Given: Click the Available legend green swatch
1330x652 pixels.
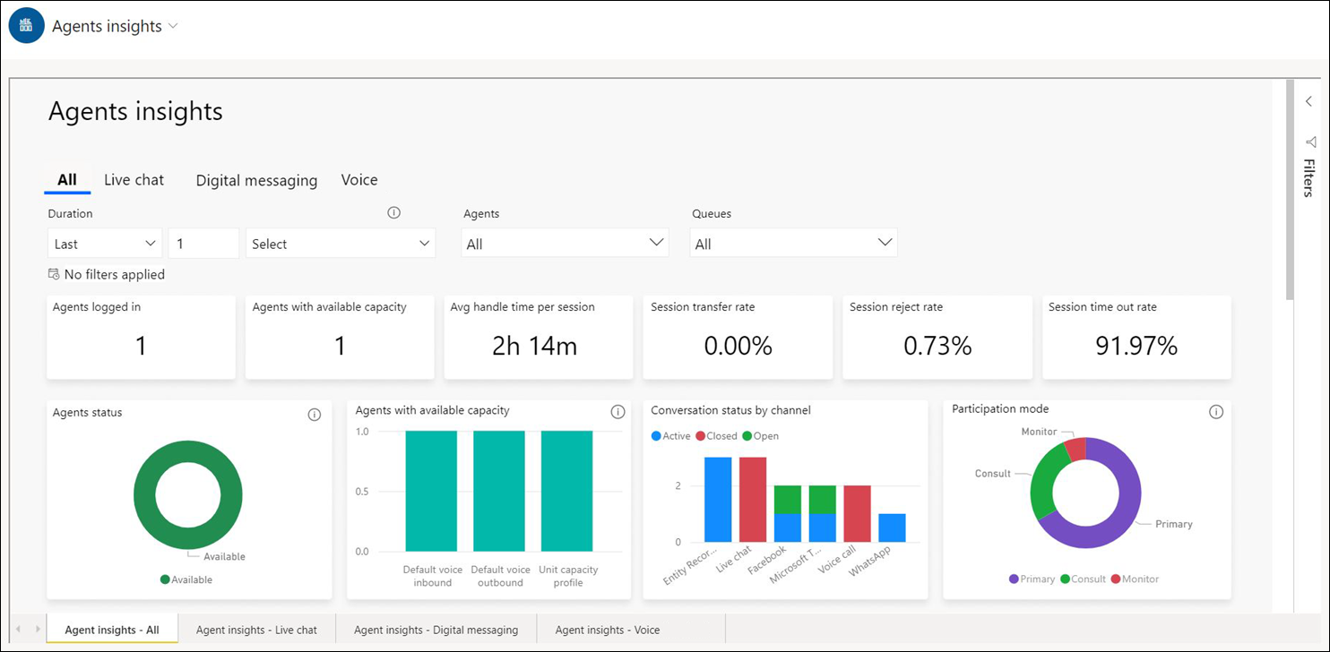Looking at the screenshot, I should 165,579.
